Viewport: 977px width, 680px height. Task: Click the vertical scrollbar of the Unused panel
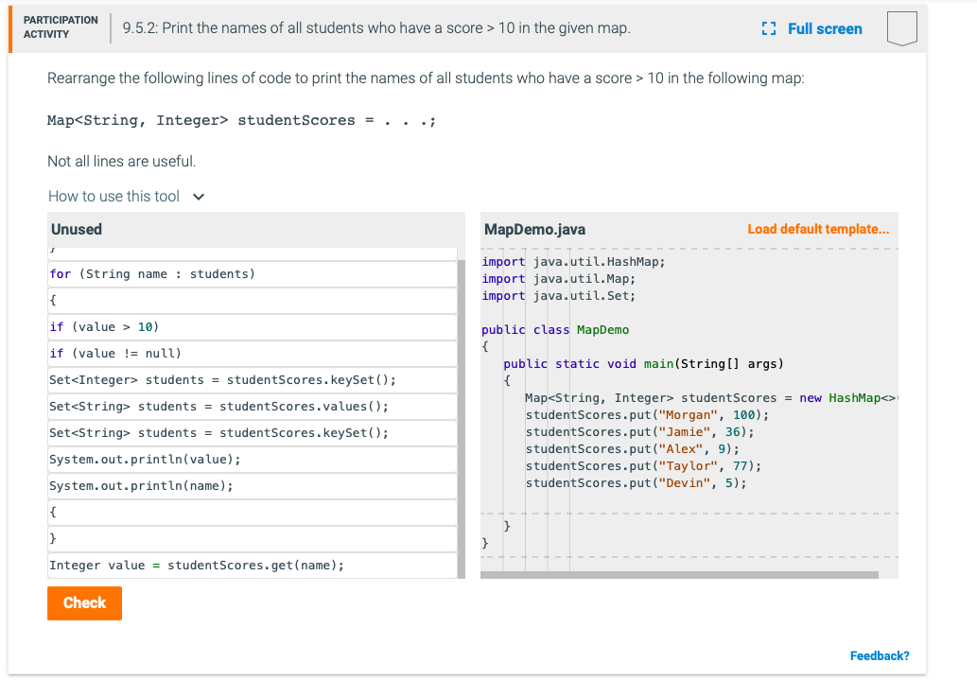[x=462, y=416]
